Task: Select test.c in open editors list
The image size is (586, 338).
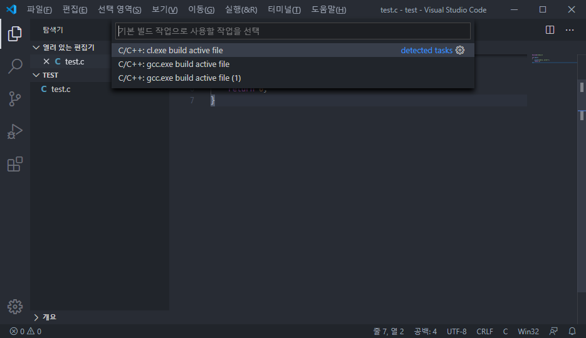Action: (75, 61)
